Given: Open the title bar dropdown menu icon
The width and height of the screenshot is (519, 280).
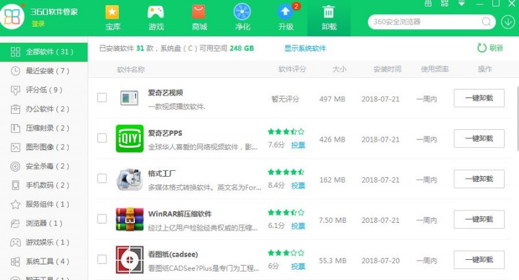Looking at the screenshot, I should pyautogui.click(x=461, y=3).
